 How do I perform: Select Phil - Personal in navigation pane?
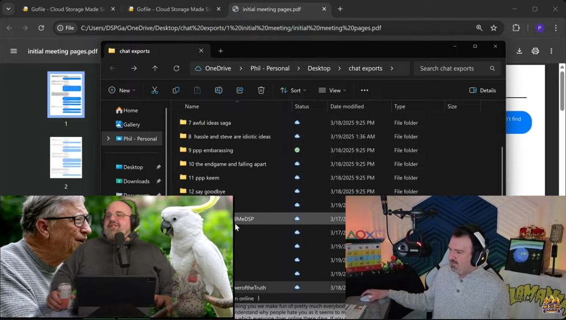click(136, 138)
